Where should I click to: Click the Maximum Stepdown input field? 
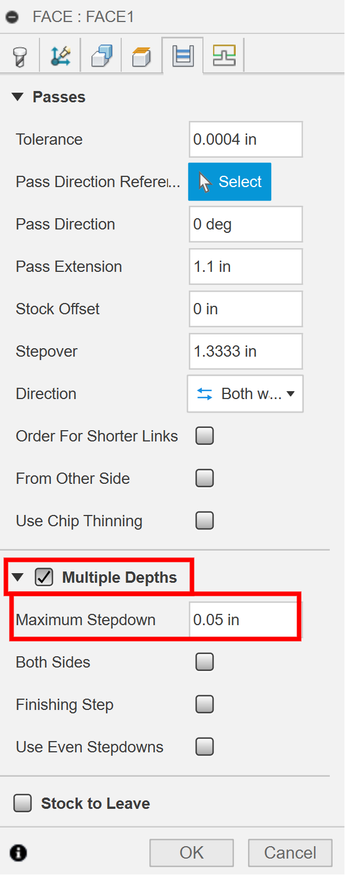242,620
